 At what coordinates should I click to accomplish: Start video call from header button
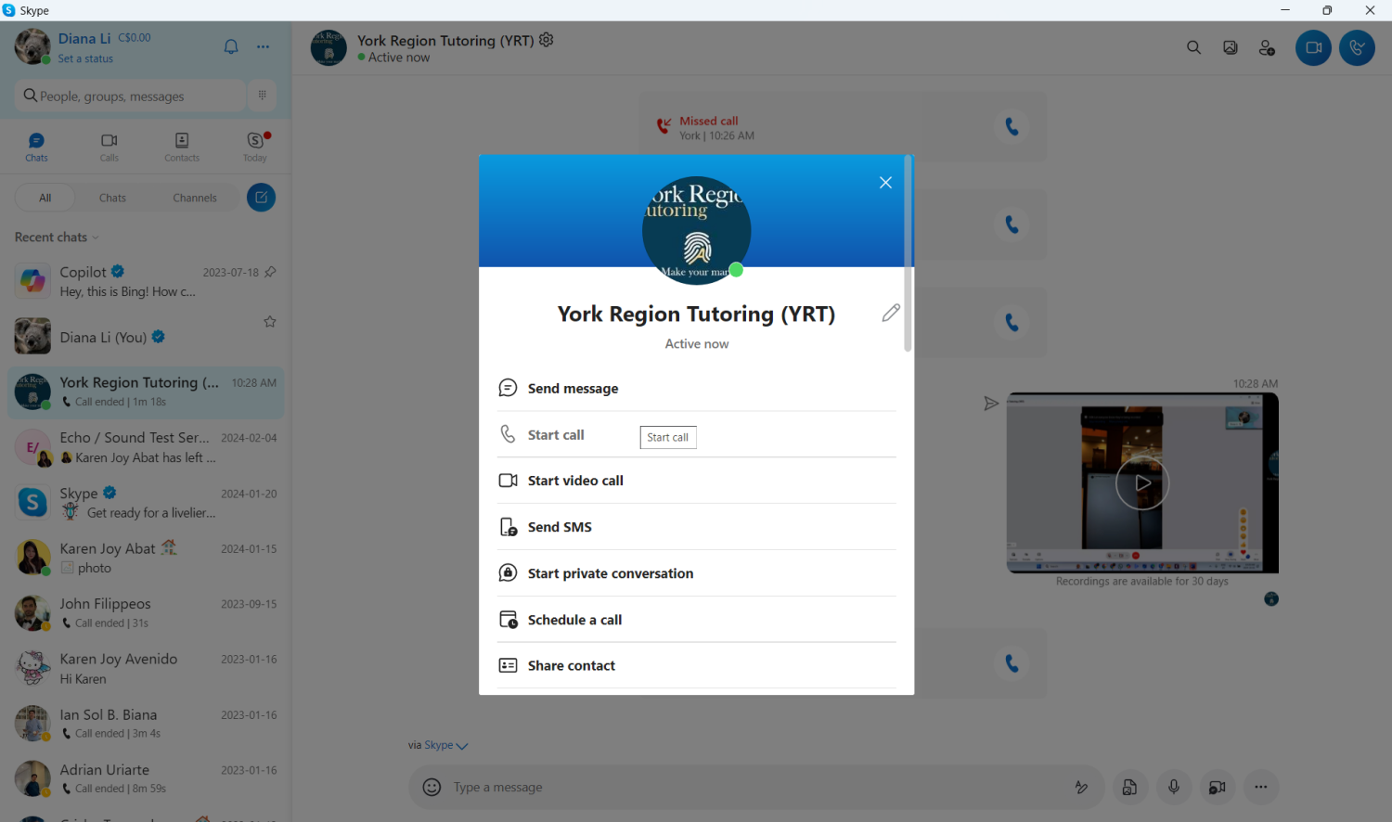pyautogui.click(x=1313, y=47)
